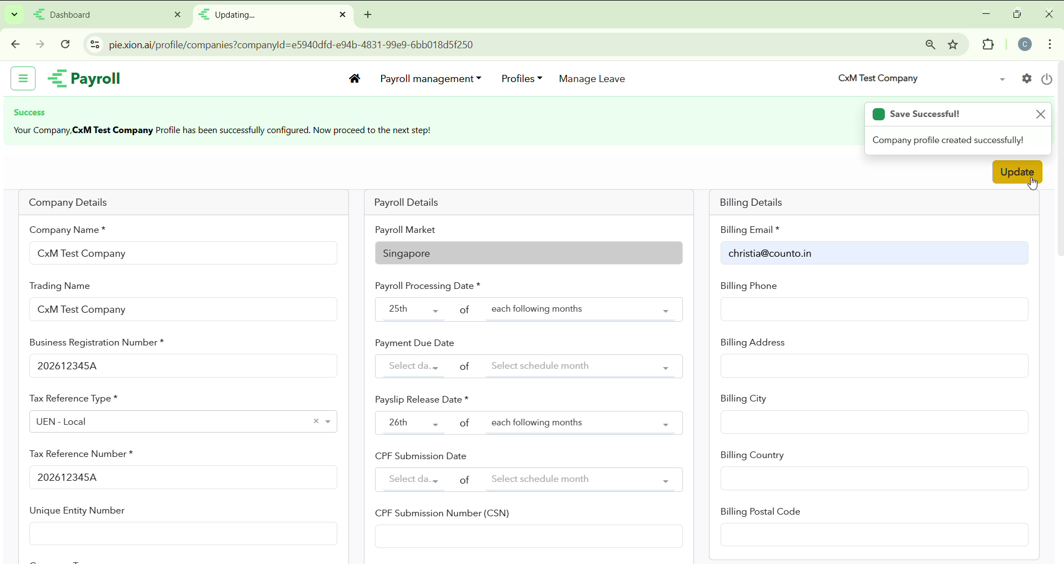The width and height of the screenshot is (1064, 564).
Task: Dismiss the Save Successful notification
Action: pyautogui.click(x=1040, y=114)
